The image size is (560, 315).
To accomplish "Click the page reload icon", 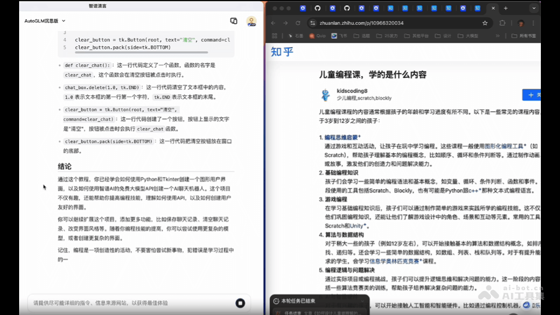I will point(298,22).
